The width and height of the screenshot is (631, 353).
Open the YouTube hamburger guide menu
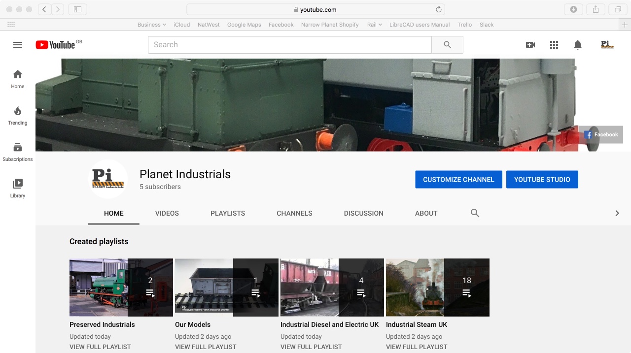[18, 45]
